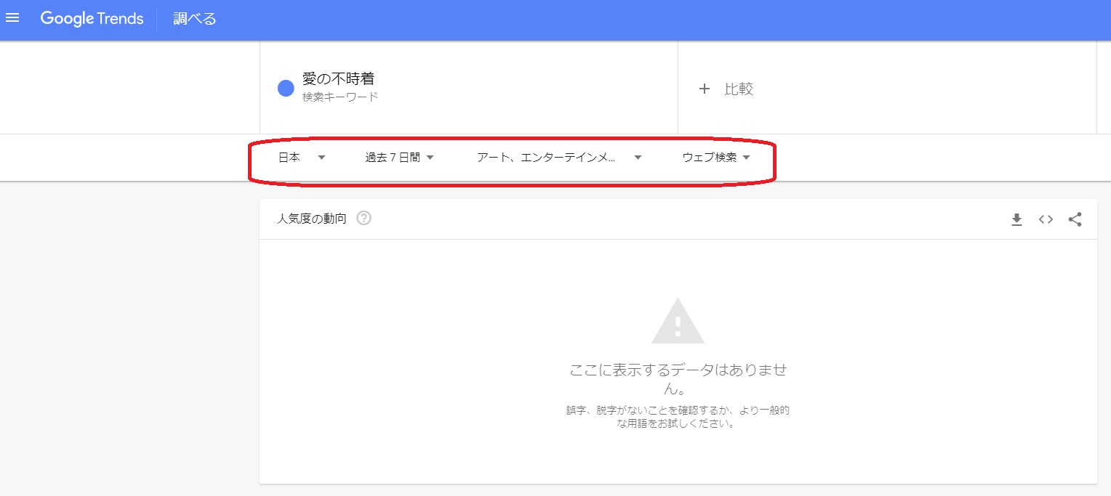Open the ウェブ検索 search type dropdown
Screen dimensions: 1111x496
point(716,158)
